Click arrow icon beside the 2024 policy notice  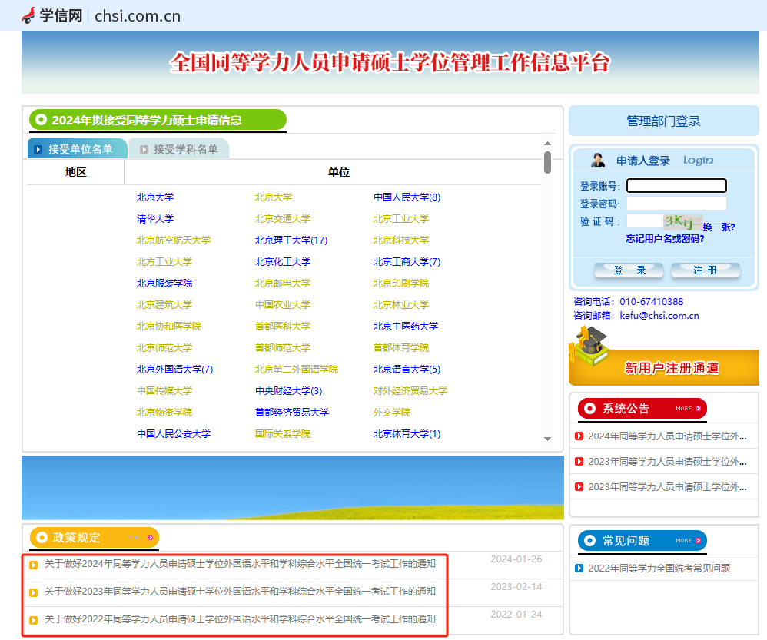click(x=33, y=565)
